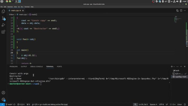Image resolution: width=188 pixels, height=106 pixels.
Task: Click line number 29 in the gutter
Action: 12,53
